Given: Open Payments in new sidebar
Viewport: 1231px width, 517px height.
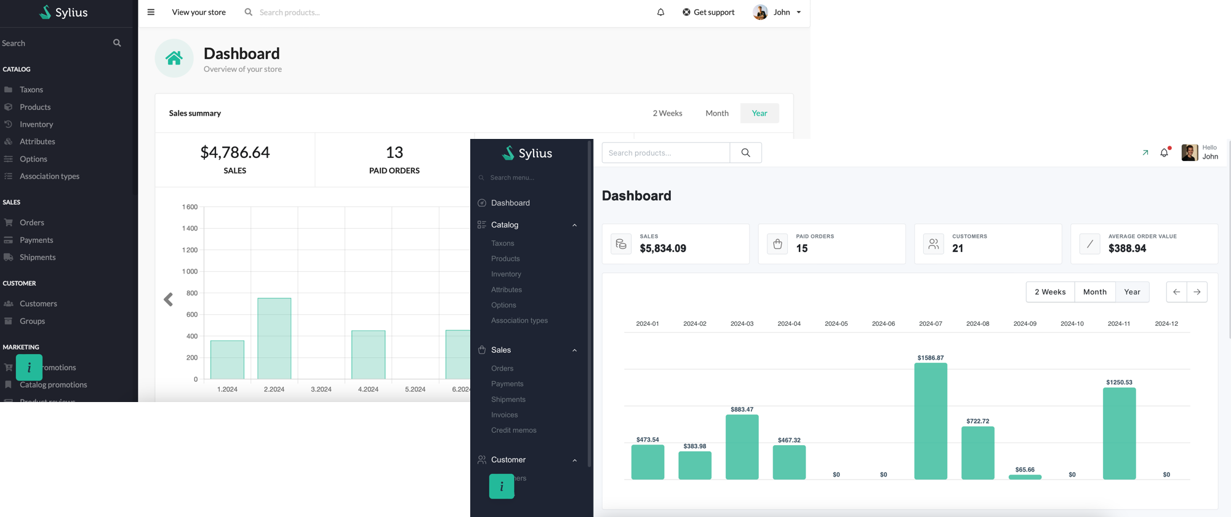Looking at the screenshot, I should click(507, 384).
